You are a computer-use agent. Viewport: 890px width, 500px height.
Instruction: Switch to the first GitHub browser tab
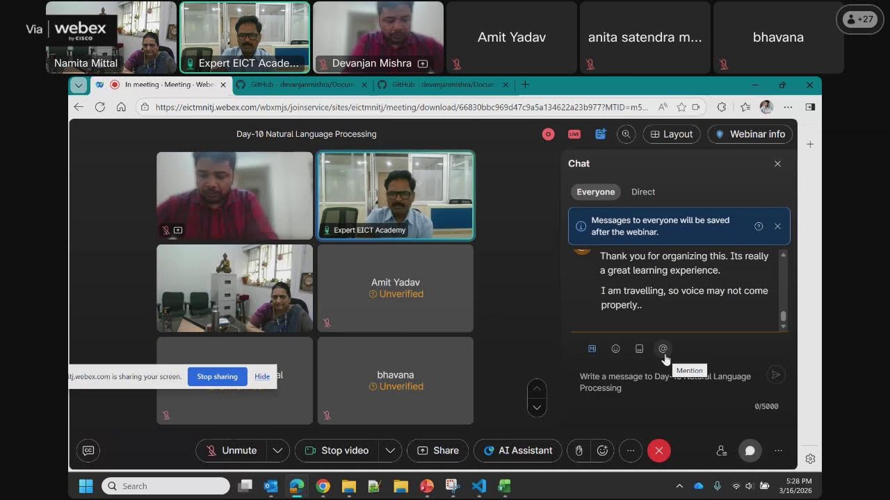click(x=300, y=85)
